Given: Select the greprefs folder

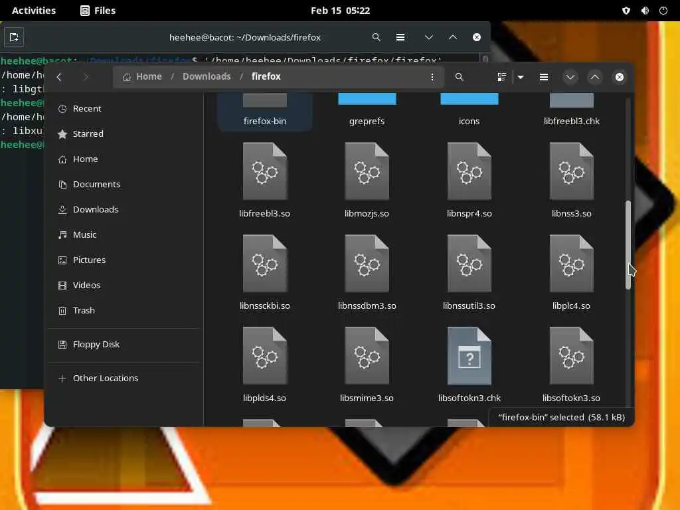Looking at the screenshot, I should 367,112.
